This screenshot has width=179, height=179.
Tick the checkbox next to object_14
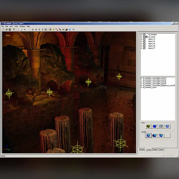point(144,41)
